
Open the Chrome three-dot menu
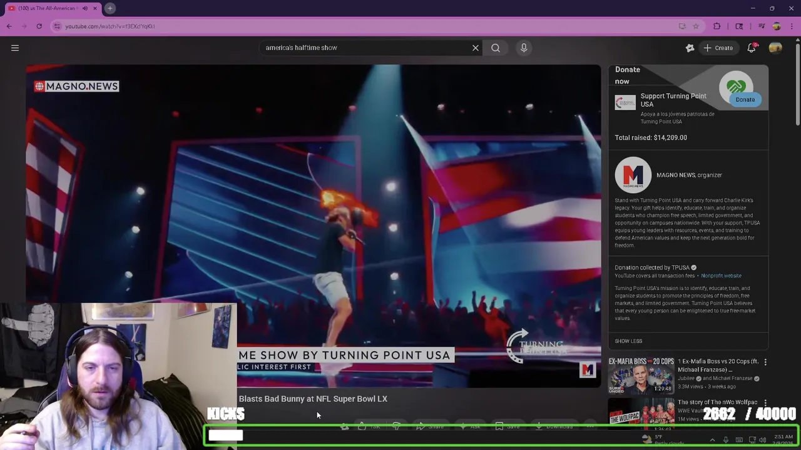point(791,26)
